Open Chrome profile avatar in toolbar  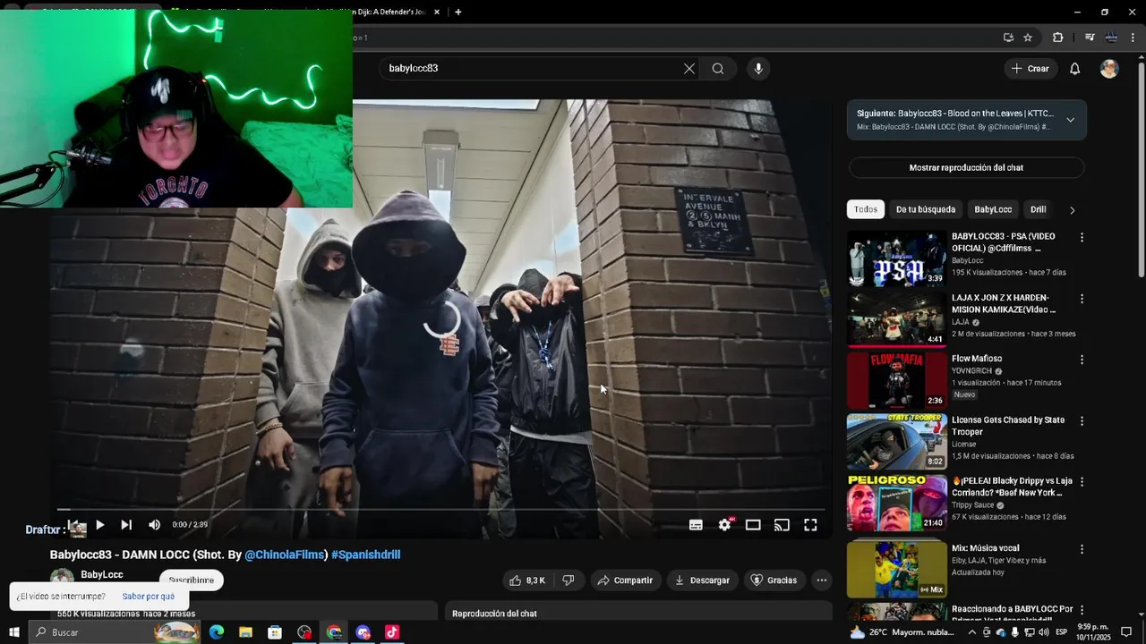1111,38
